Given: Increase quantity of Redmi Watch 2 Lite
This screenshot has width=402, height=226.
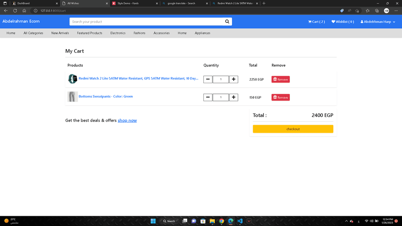Looking at the screenshot, I should click(x=234, y=79).
